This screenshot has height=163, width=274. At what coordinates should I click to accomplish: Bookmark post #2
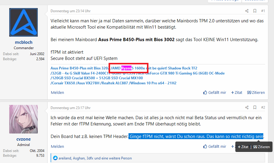pyautogui.click(x=255, y=107)
